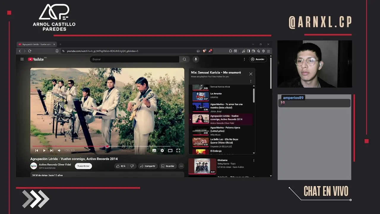
Task: Enter fullscreen on the video
Action: [178, 151]
